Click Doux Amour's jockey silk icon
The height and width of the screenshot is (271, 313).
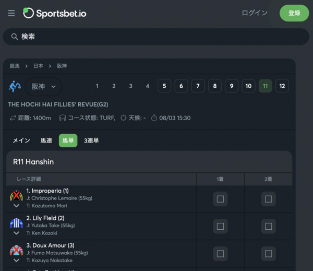point(16,250)
